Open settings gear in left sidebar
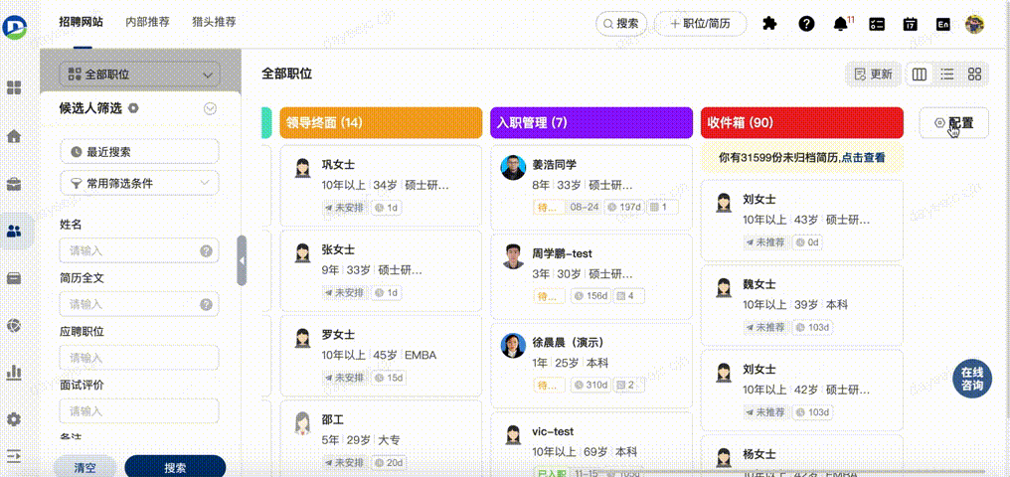The height and width of the screenshot is (477, 1010). pyautogui.click(x=14, y=419)
